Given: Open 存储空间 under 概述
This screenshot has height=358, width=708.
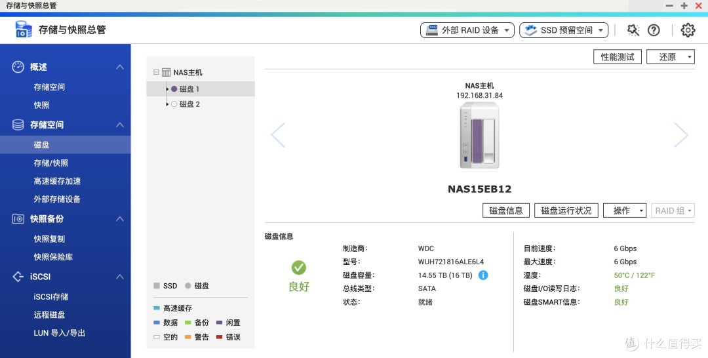Looking at the screenshot, I should (x=49, y=87).
